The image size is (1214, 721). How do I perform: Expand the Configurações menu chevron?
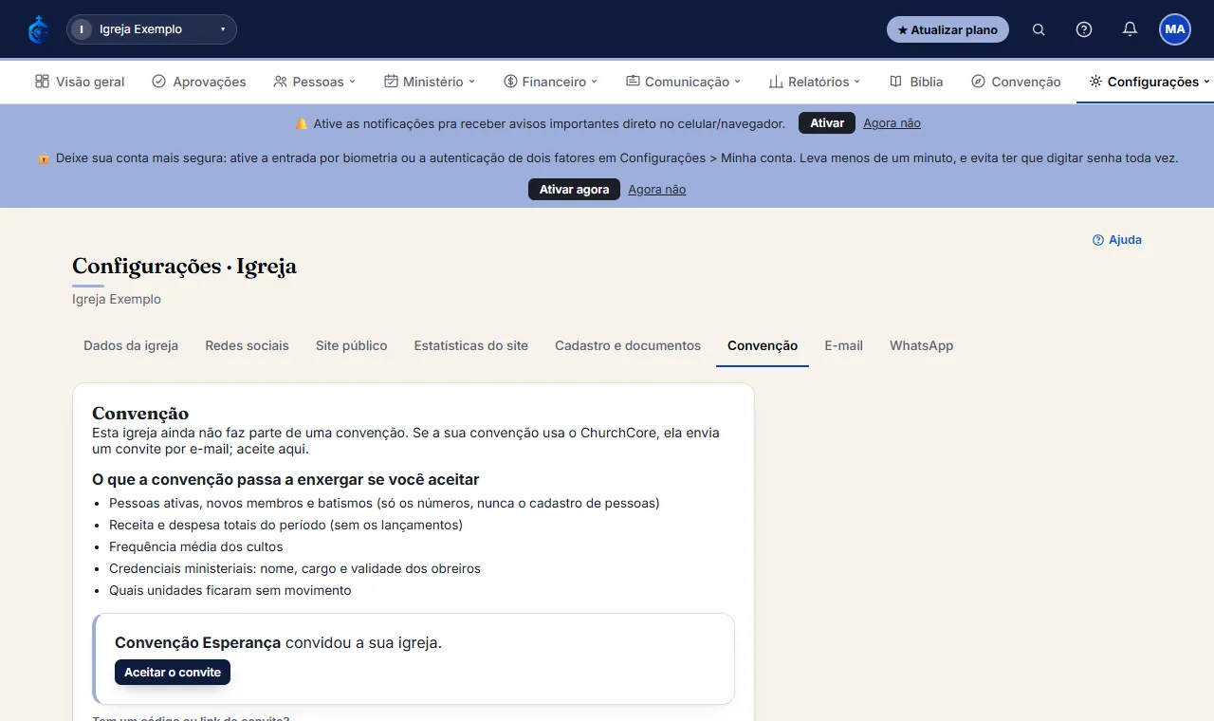point(1206,82)
